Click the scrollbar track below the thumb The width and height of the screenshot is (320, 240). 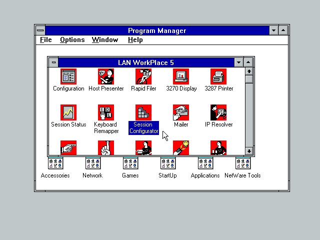click(249, 115)
